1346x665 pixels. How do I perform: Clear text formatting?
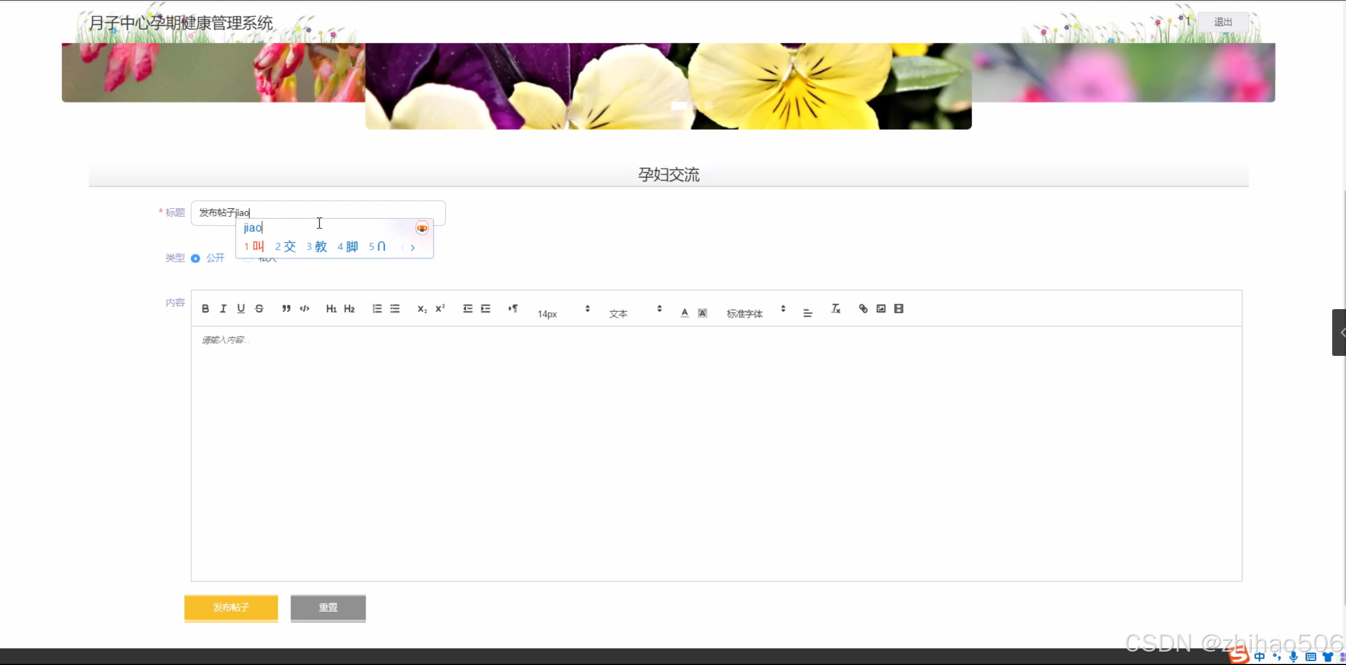coord(836,309)
